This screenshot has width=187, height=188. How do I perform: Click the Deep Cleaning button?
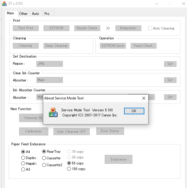(56, 46)
